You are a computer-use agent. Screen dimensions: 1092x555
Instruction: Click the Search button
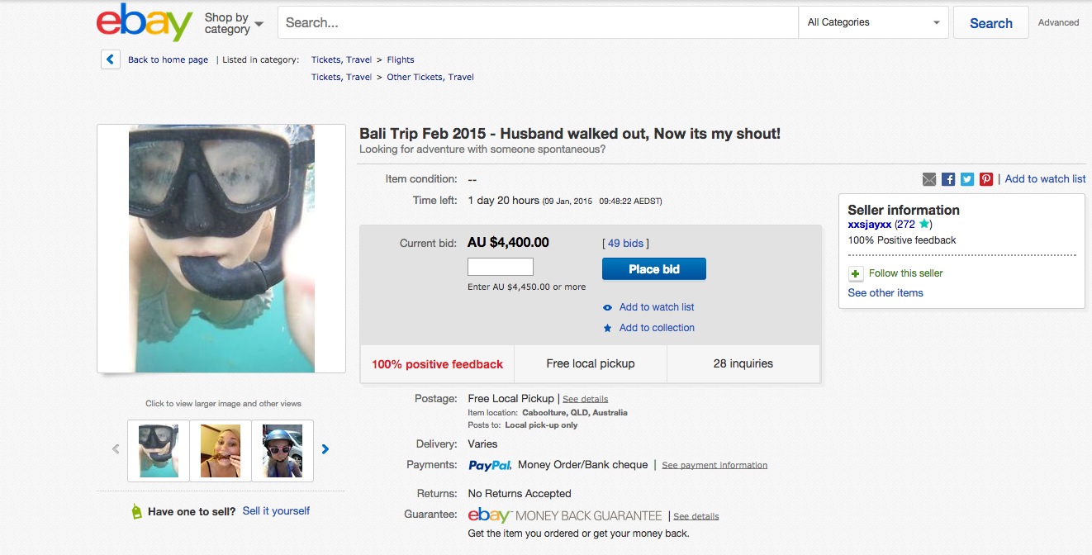990,23
